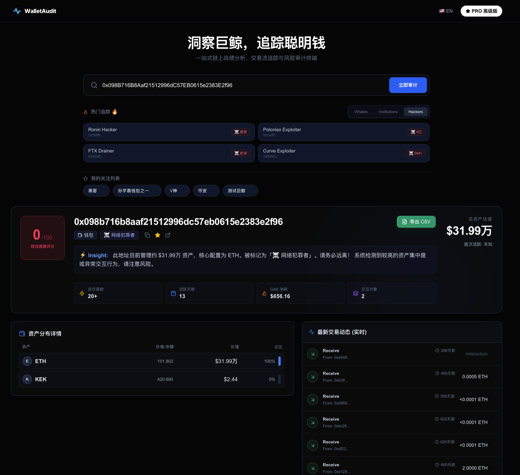
Task: Click the 钱包 wallet tag
Action: 86,235
